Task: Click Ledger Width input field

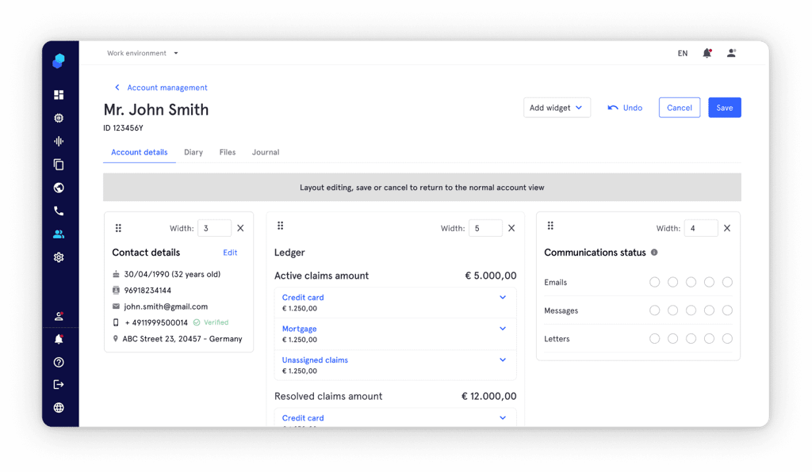Action: pyautogui.click(x=485, y=228)
